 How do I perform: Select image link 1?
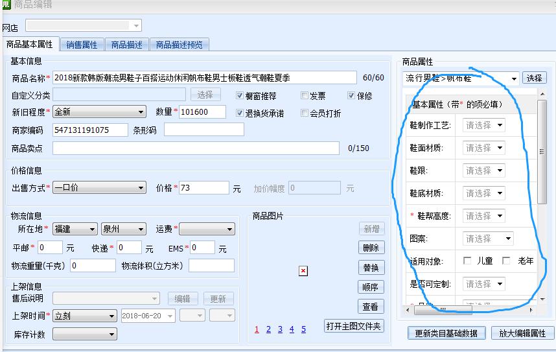257,330
